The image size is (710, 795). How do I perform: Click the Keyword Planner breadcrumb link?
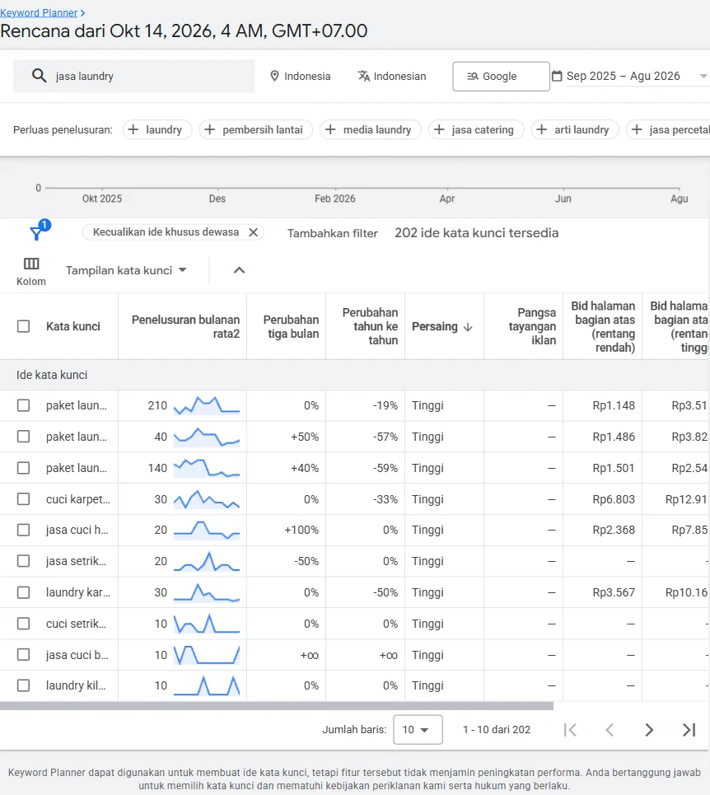coord(39,13)
